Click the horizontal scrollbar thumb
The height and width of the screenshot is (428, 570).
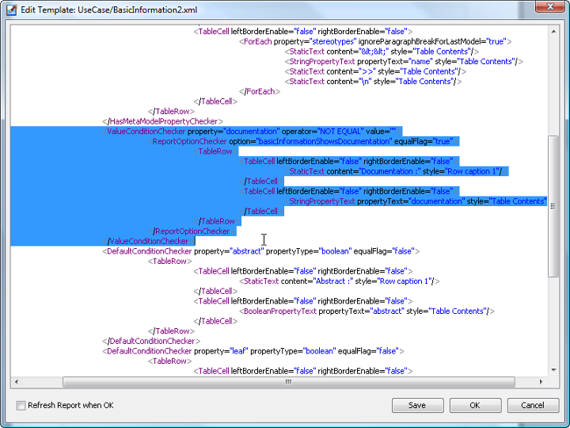pos(289,382)
